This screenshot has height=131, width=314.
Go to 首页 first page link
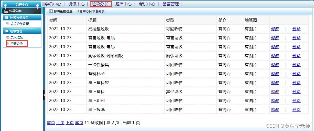tap(51, 123)
